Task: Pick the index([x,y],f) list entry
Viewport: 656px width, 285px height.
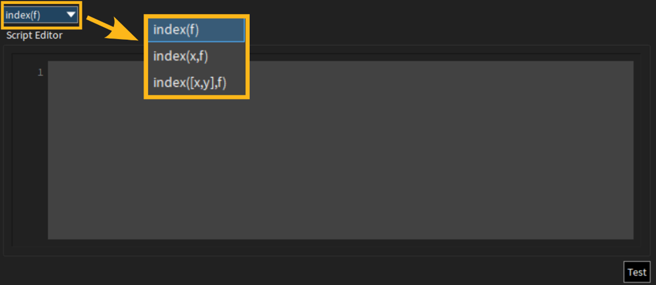Action: pos(196,83)
